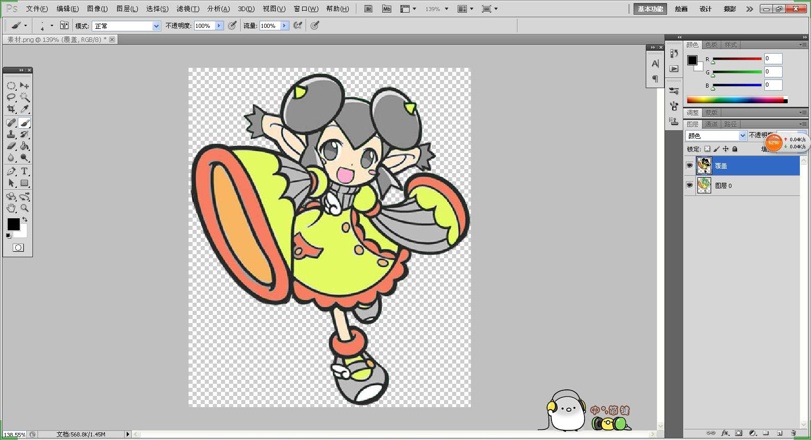The height and width of the screenshot is (440, 811).
Task: Open the brush mode 正常 dropdown
Action: [126, 26]
